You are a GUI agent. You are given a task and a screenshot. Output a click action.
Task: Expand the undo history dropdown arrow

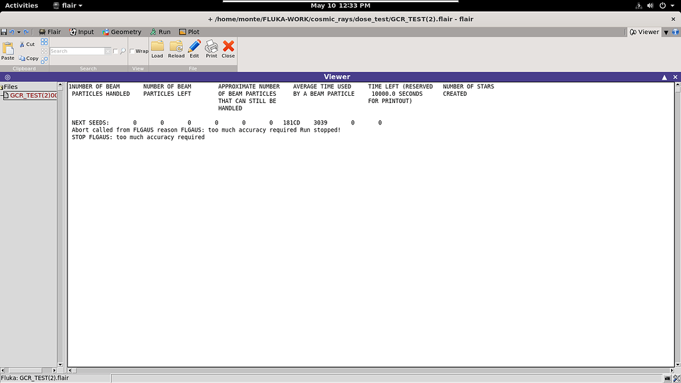click(19, 32)
